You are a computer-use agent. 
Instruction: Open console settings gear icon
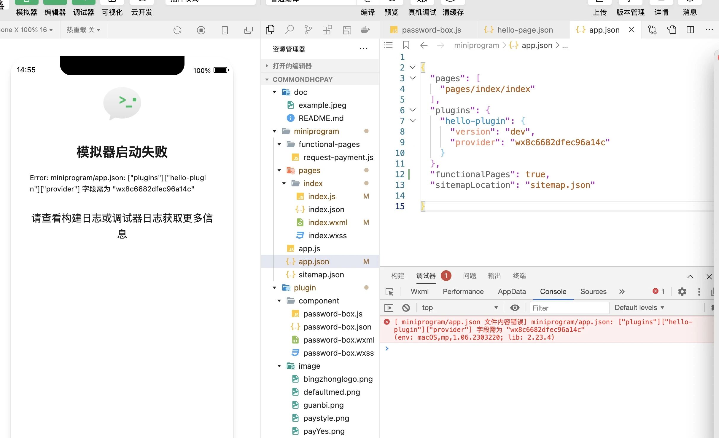pyautogui.click(x=682, y=292)
